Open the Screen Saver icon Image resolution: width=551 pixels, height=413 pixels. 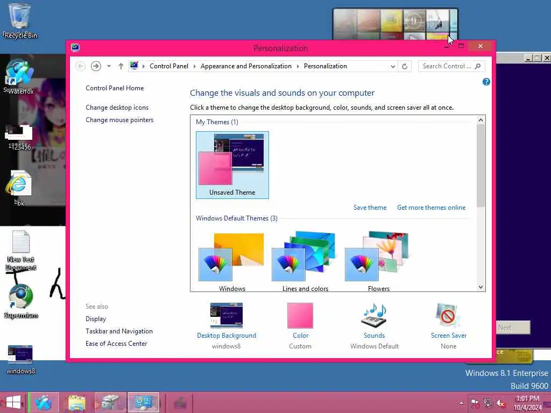tap(448, 315)
